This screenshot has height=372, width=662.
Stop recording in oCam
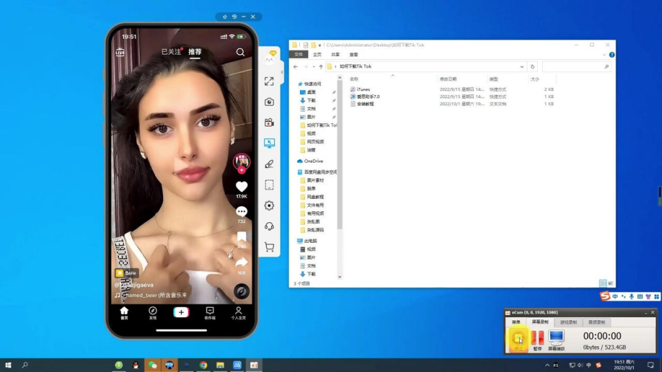tap(518, 339)
